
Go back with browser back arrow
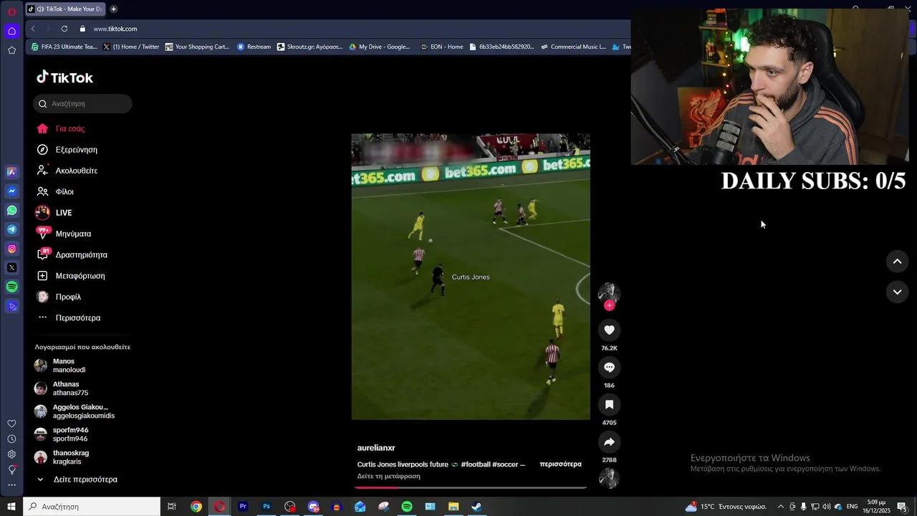(x=33, y=29)
